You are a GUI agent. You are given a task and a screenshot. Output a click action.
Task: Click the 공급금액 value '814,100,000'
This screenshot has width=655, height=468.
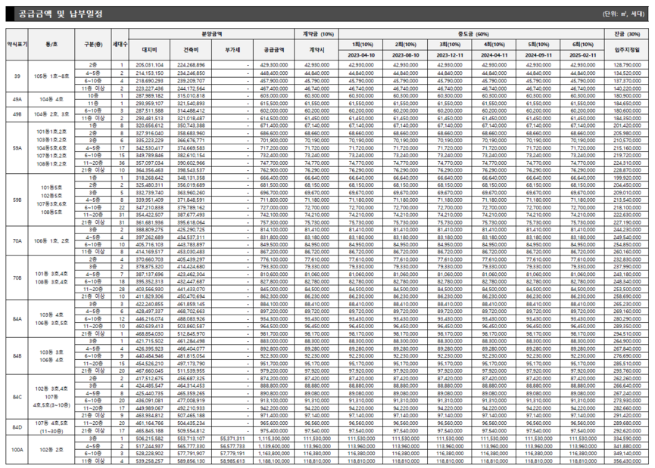click(x=273, y=229)
